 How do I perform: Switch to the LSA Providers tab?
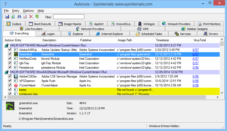31,29
